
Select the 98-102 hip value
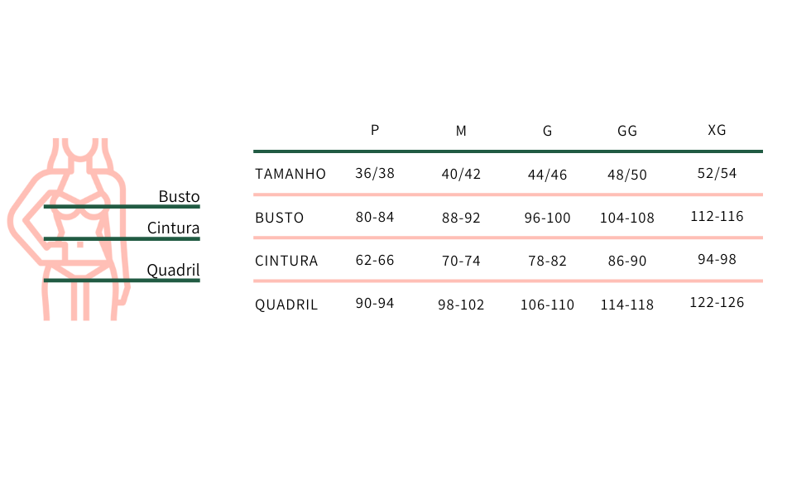(x=461, y=305)
